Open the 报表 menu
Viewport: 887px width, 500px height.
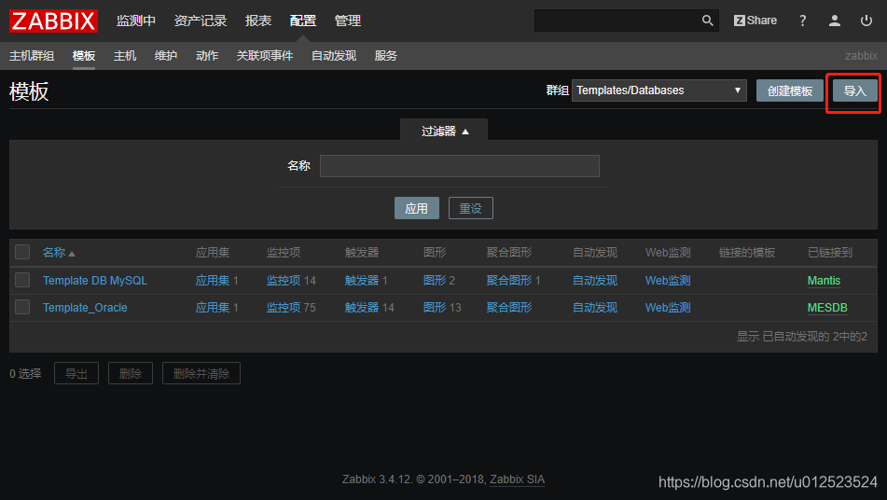pyautogui.click(x=258, y=21)
